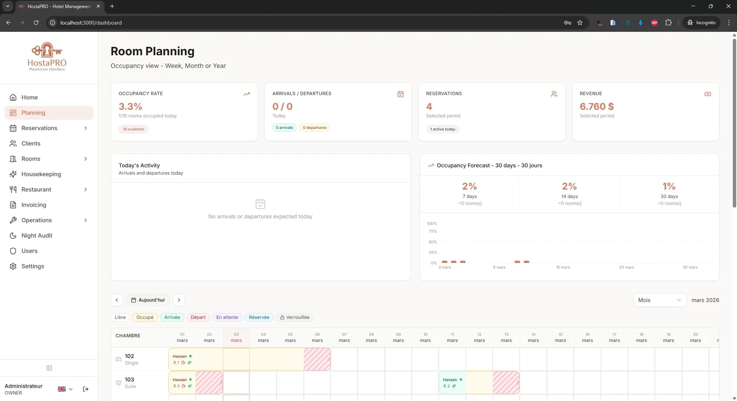
Task: Toggle the En attente filter
Action: (x=227, y=317)
